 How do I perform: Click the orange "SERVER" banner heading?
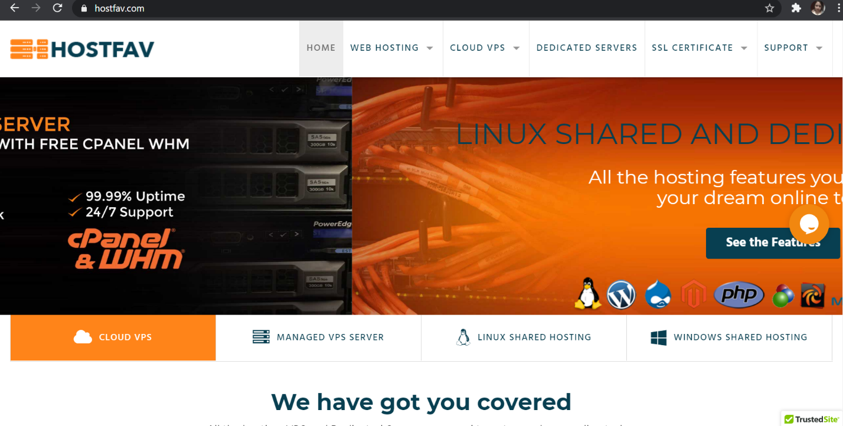click(x=35, y=124)
